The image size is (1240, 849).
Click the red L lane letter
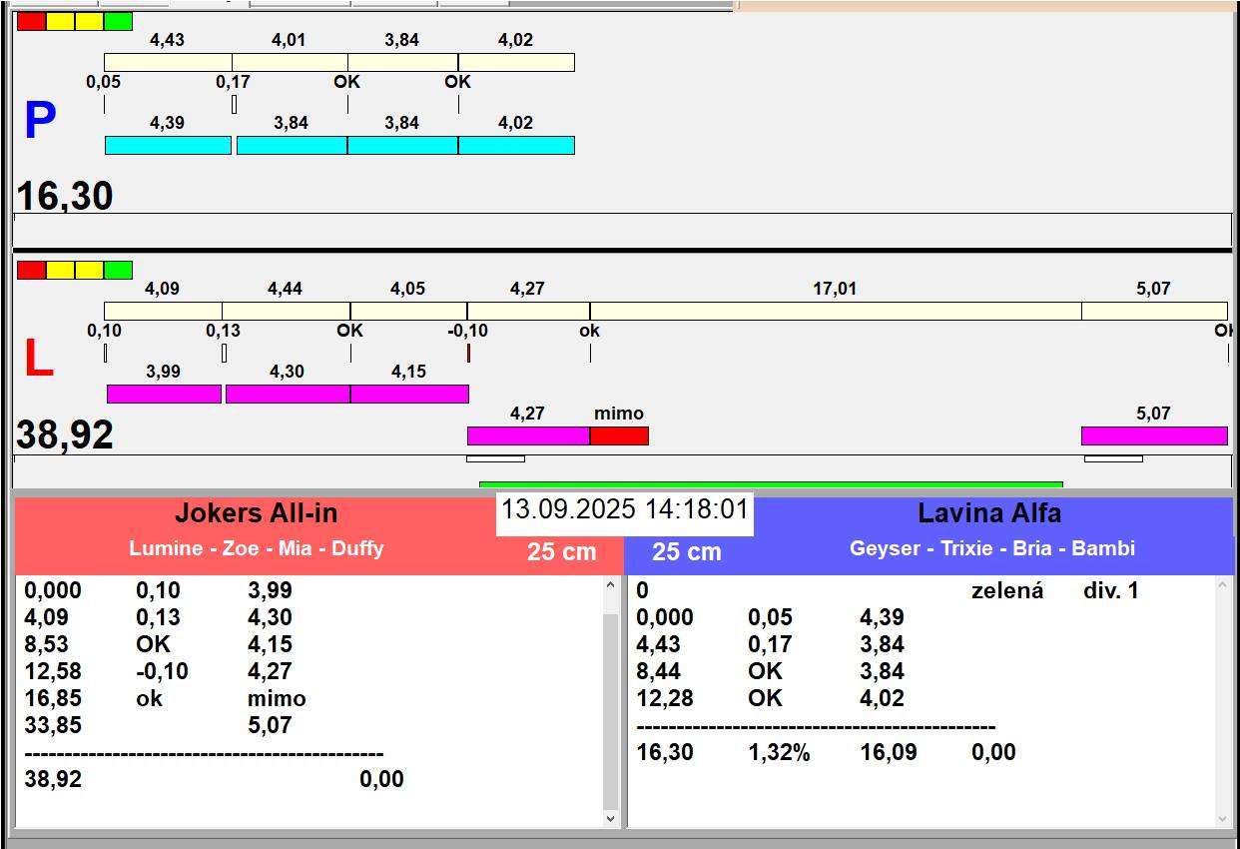[x=38, y=360]
